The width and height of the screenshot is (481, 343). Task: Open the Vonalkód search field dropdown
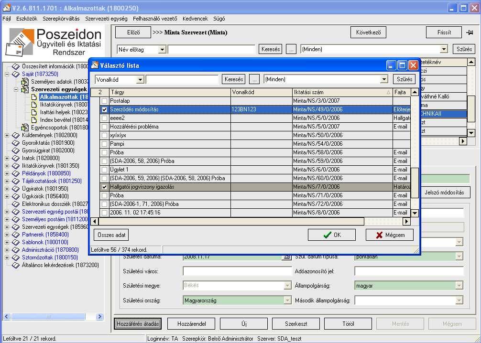[140, 80]
